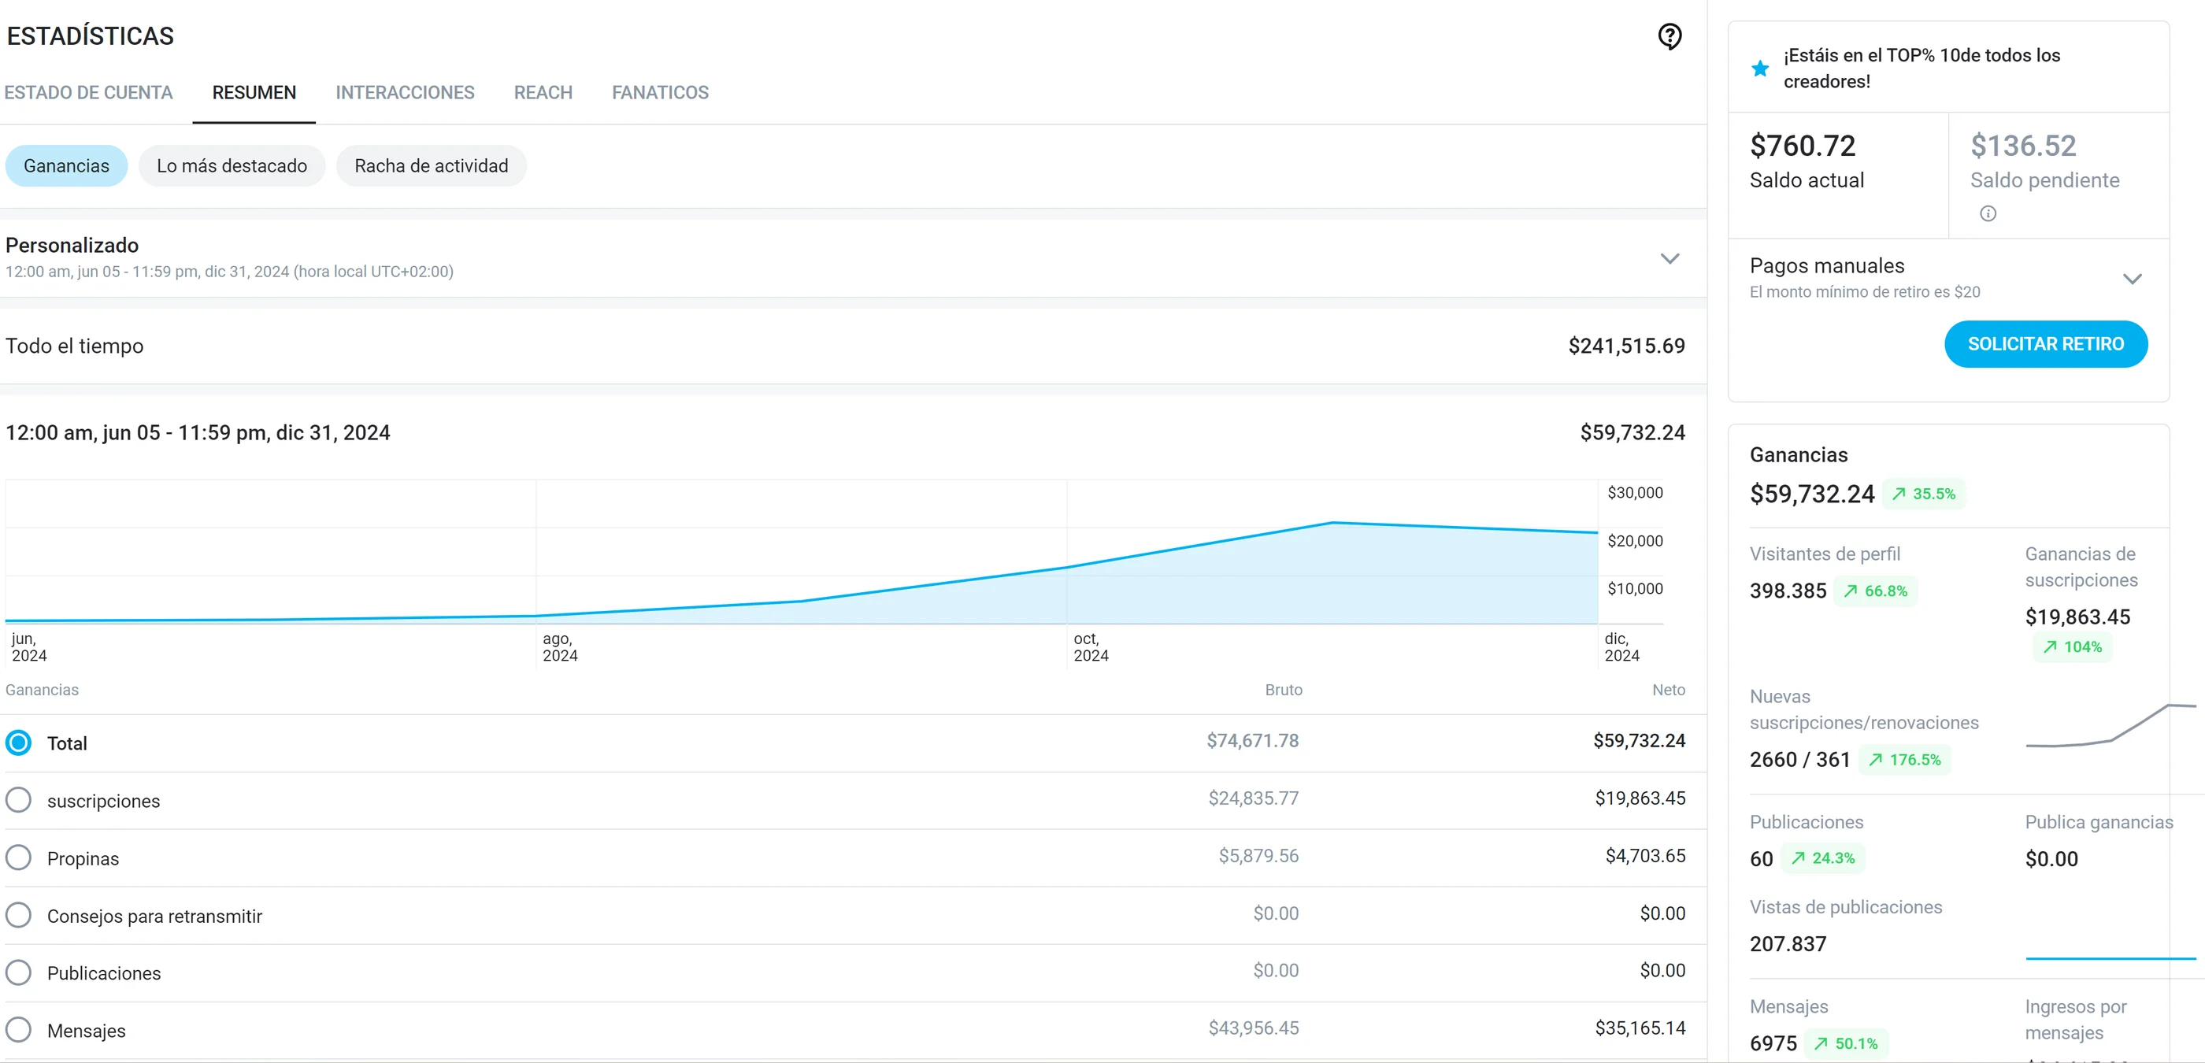Select the Propinas radio button

pyautogui.click(x=18, y=857)
